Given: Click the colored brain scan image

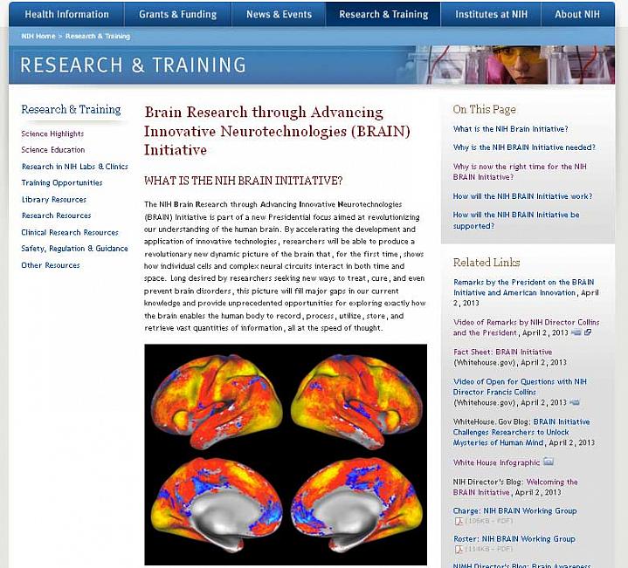Looking at the screenshot, I should [286, 454].
